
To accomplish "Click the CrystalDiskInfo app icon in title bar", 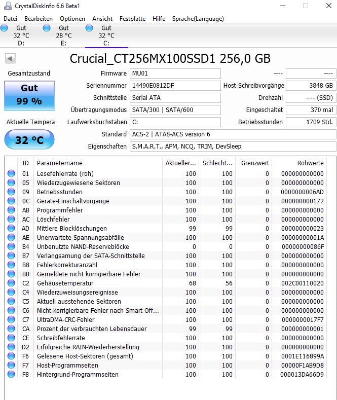I will coord(8,6).
